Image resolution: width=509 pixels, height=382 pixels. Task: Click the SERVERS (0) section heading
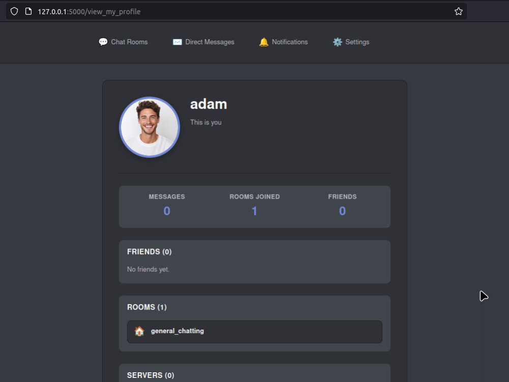[151, 375]
